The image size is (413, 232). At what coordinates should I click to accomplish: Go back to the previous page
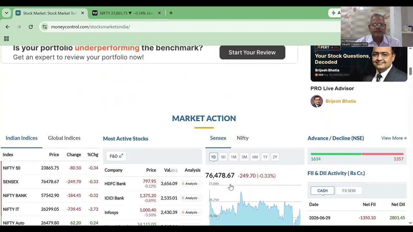8,27
